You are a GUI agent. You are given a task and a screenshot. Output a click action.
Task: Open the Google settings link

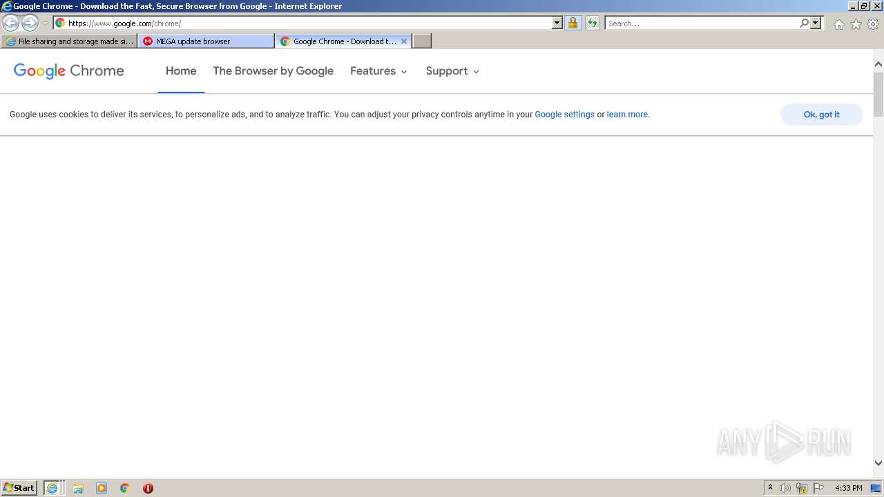[564, 115]
